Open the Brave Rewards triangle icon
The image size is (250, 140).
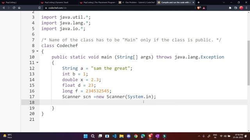[x=204, y=8]
